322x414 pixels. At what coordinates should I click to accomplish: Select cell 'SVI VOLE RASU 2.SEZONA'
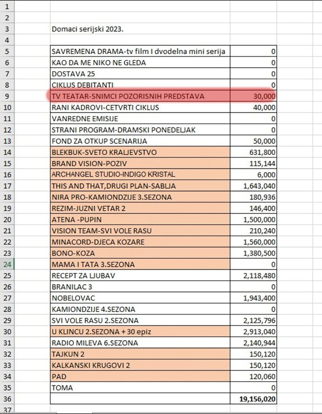point(140,321)
